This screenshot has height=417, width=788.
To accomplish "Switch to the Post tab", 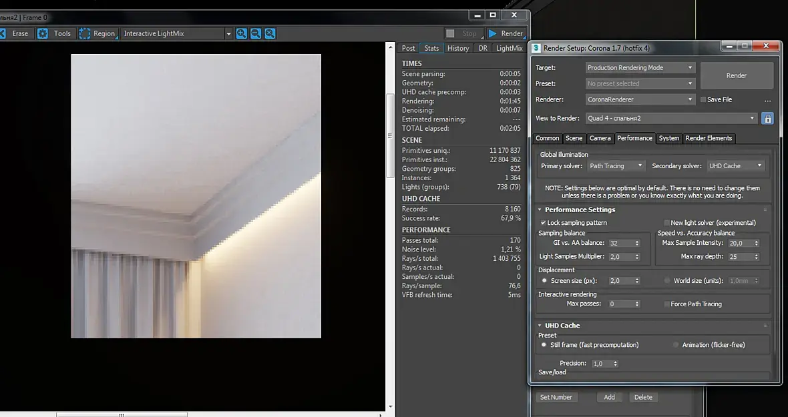I will pos(408,48).
